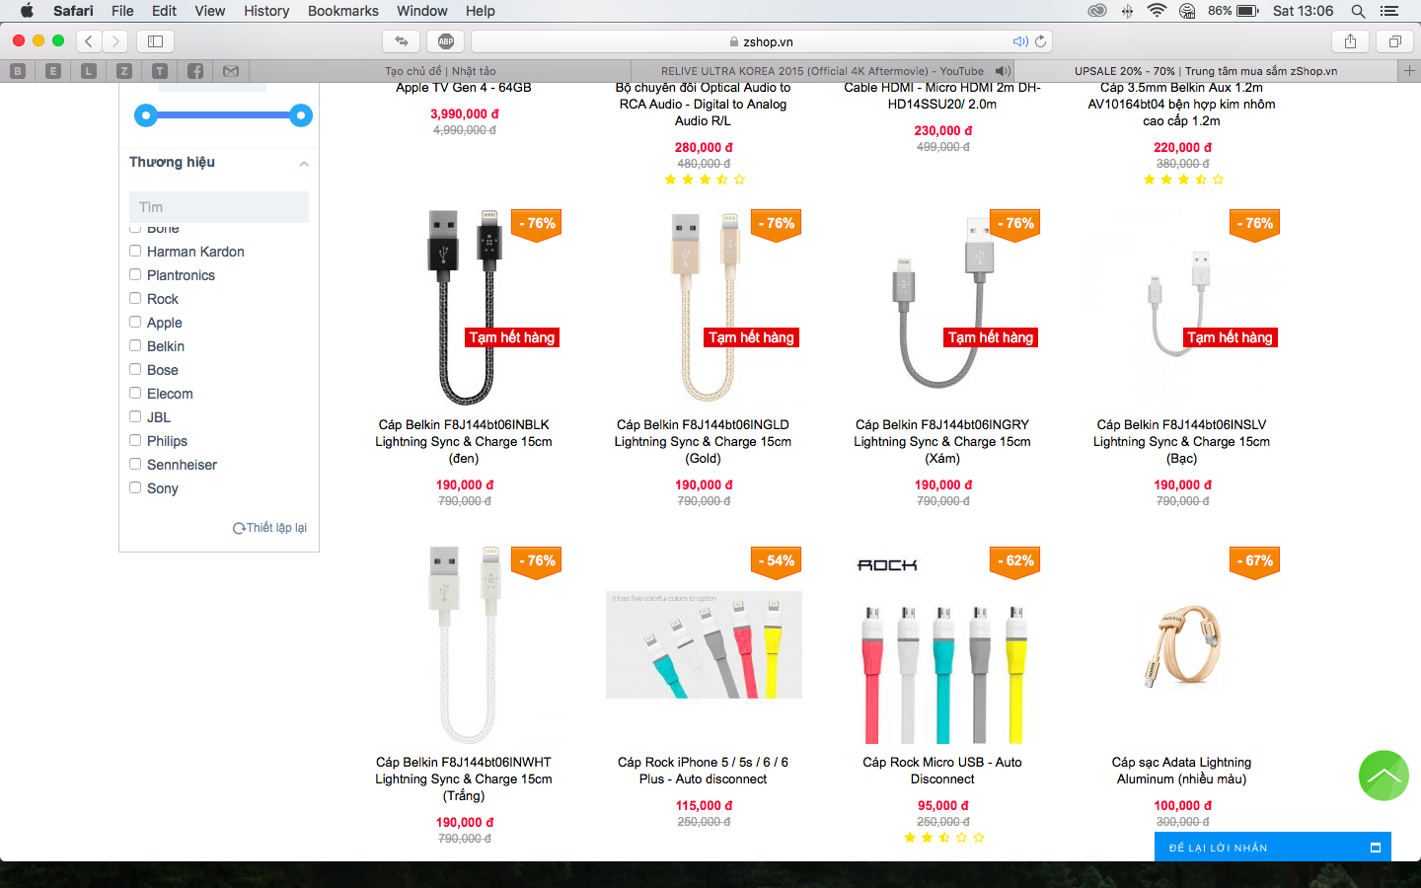Enable the Harman Kardon brand filter
This screenshot has height=888, width=1421.
[135, 252]
